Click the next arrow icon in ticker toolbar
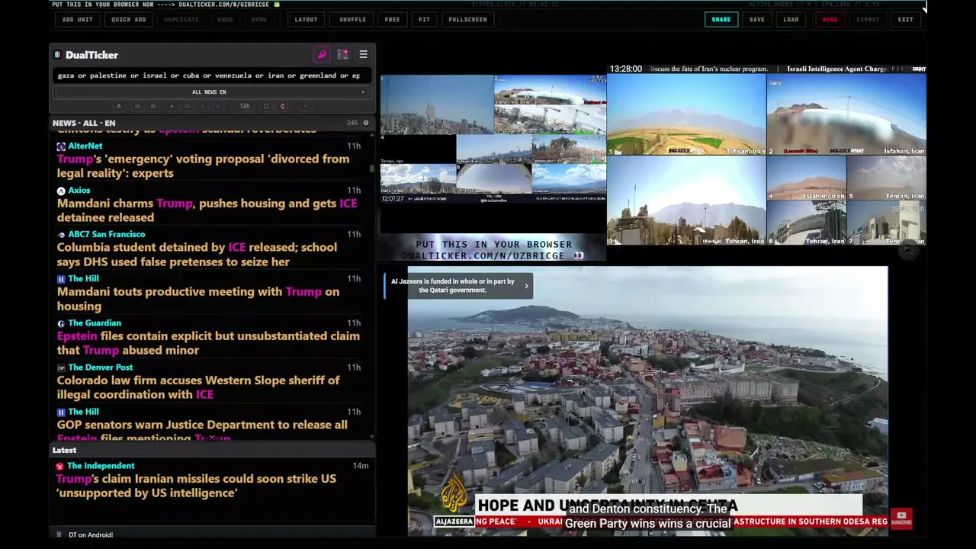 217,106
